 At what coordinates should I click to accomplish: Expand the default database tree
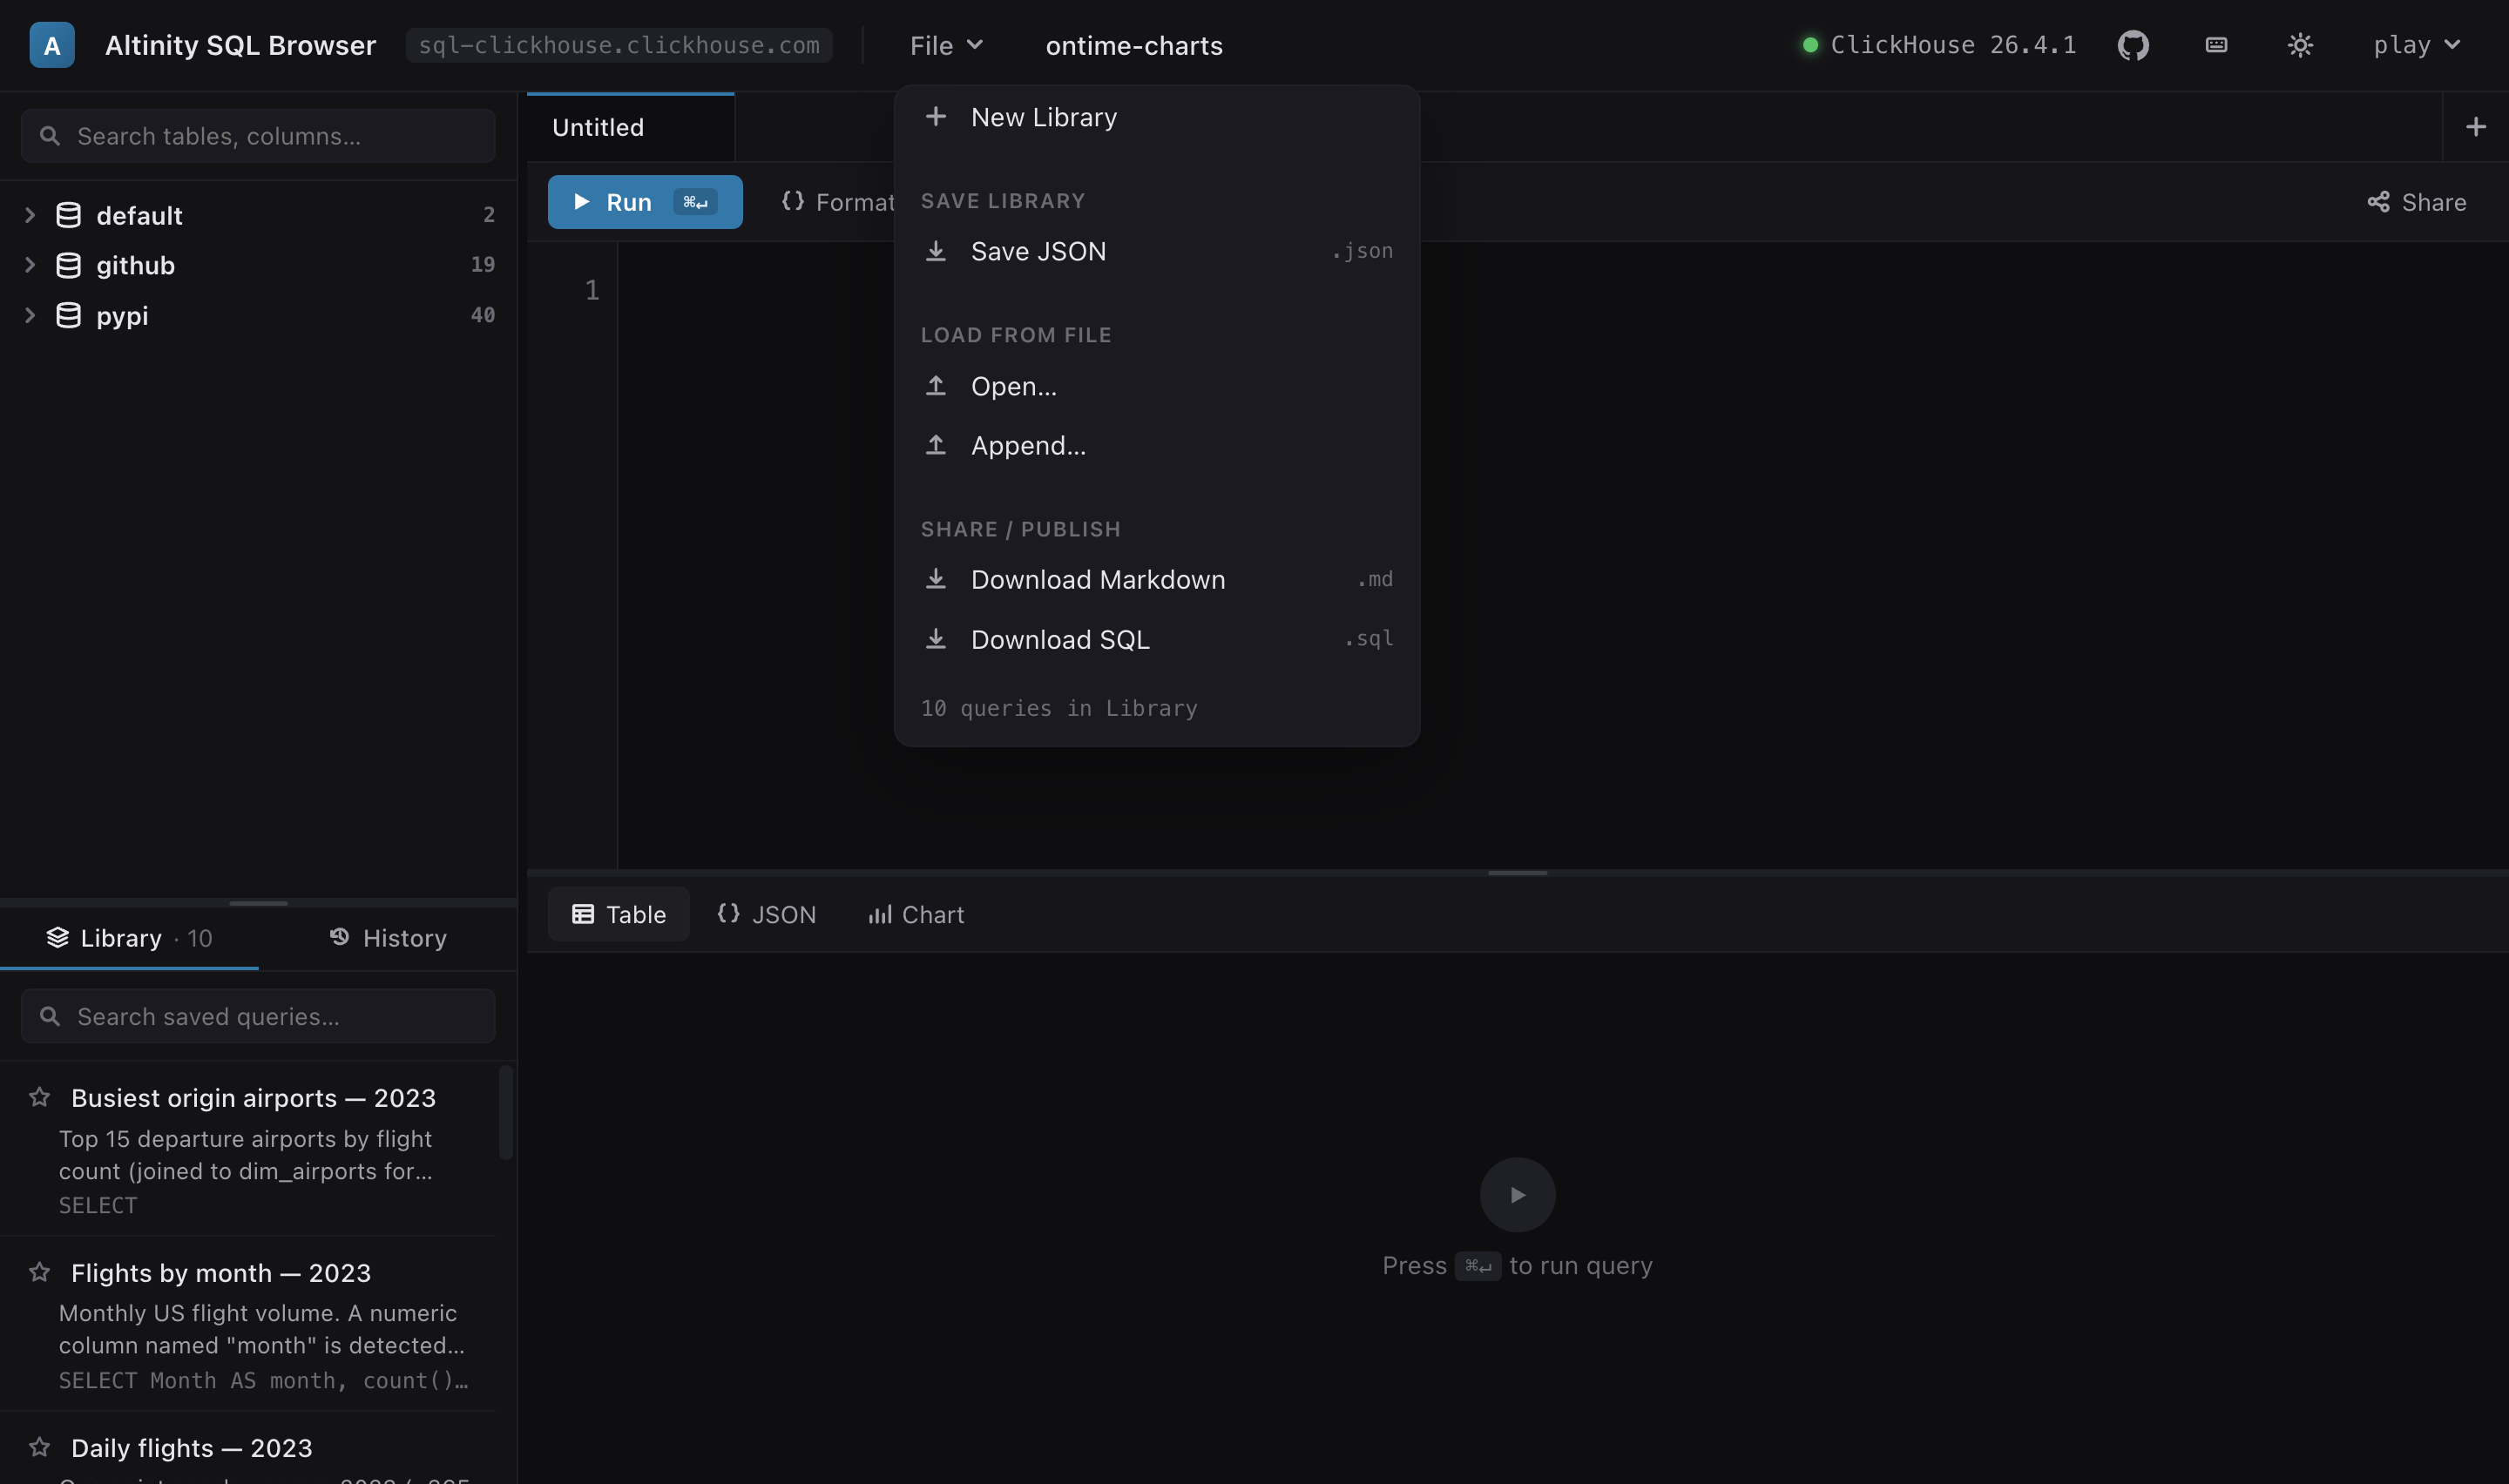(30, 215)
